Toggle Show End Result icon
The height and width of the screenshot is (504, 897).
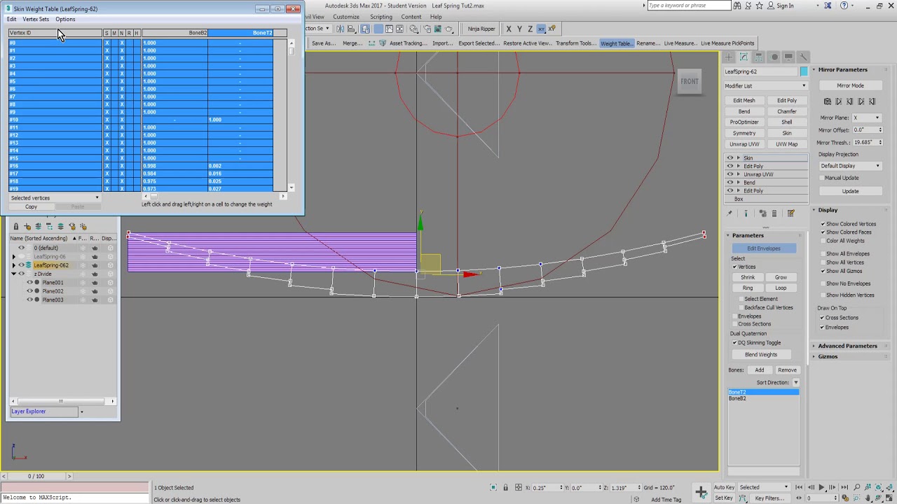click(x=746, y=213)
